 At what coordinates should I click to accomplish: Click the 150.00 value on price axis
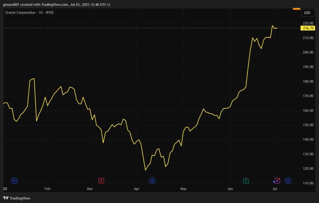pyautogui.click(x=308, y=125)
